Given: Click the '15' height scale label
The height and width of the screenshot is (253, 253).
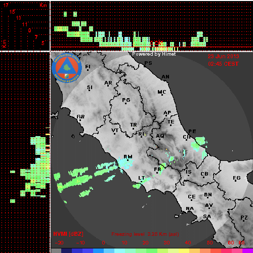Looking at the screenshot, I should [12, 12].
